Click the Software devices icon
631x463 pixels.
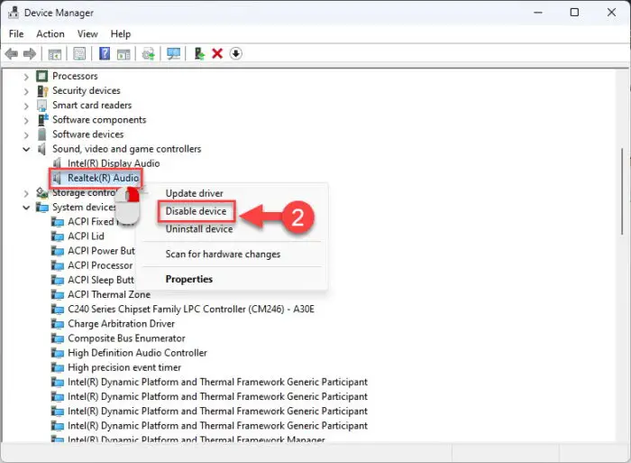point(41,134)
